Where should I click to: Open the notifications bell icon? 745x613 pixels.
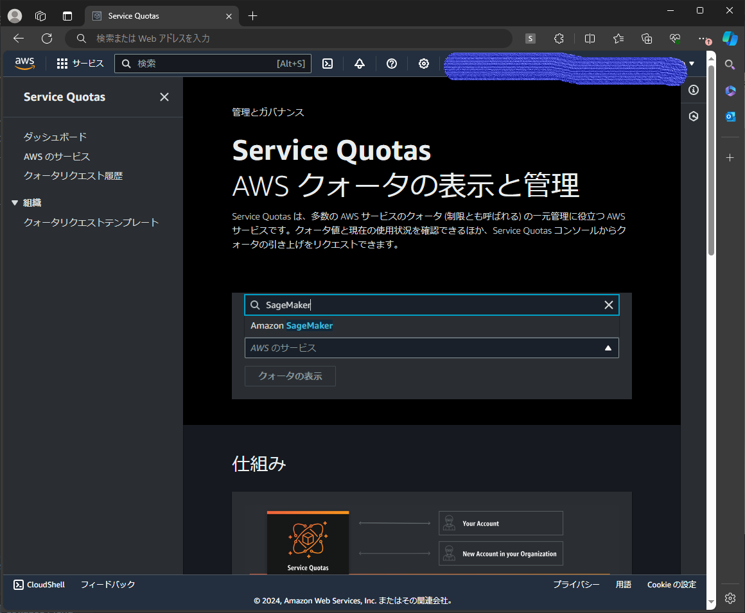(360, 64)
